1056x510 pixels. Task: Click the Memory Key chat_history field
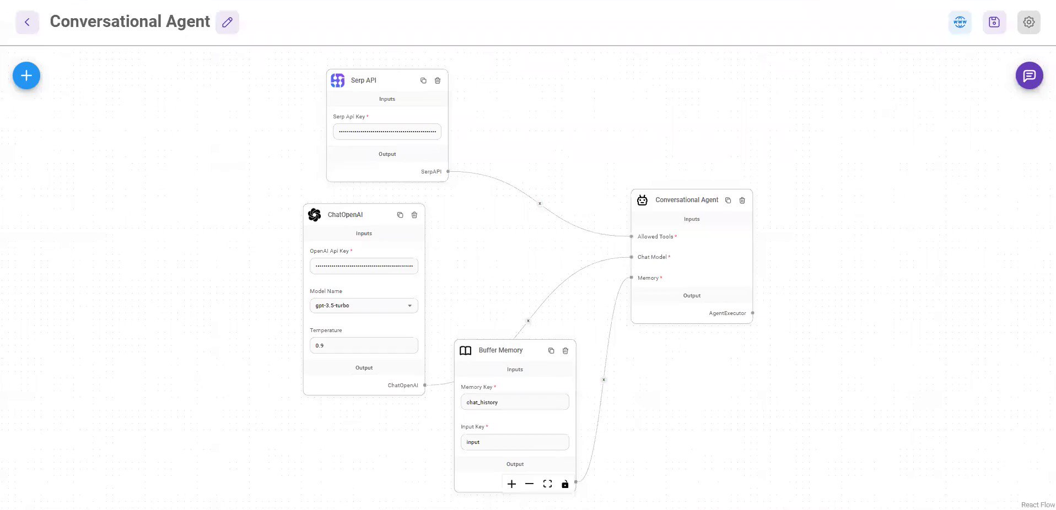[x=514, y=402]
